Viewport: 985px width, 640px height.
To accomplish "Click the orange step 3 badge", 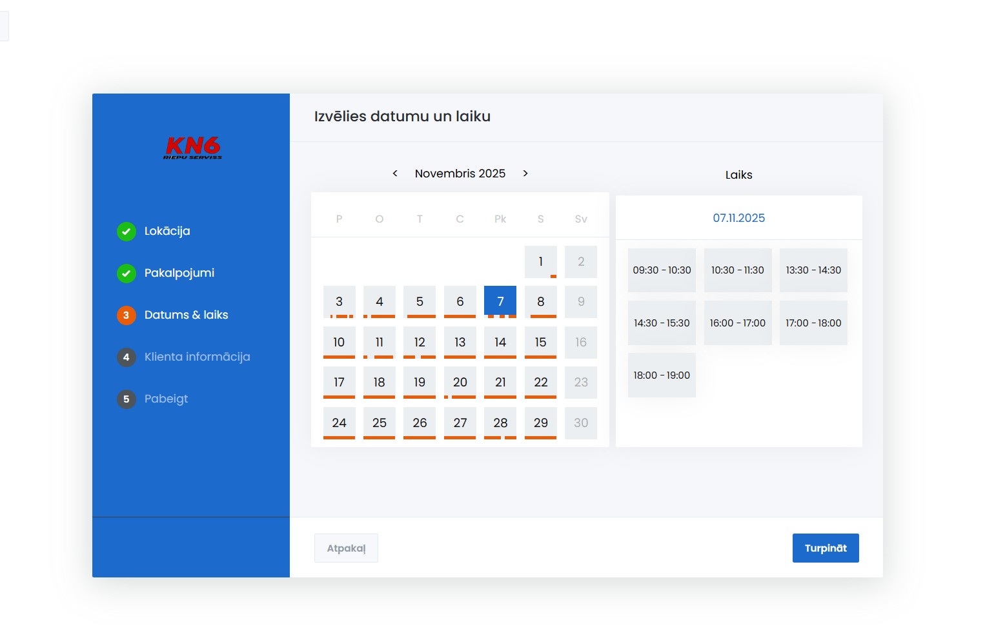I will (127, 315).
